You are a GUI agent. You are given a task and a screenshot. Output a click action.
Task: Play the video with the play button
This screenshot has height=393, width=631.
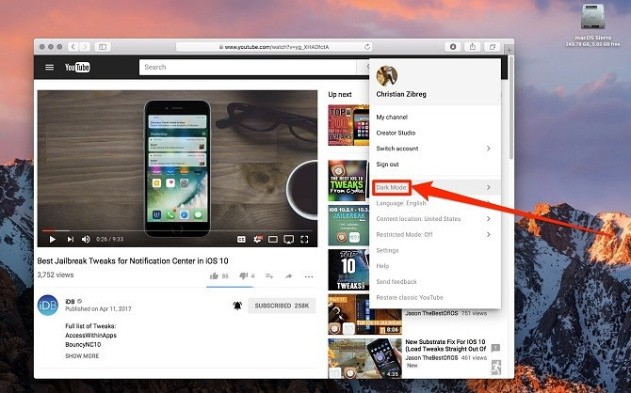coord(53,239)
